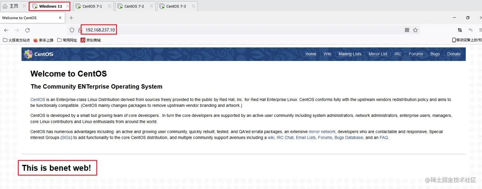Go back with the browser back arrow
Image resolution: width=482 pixels, height=189 pixels.
(6, 30)
